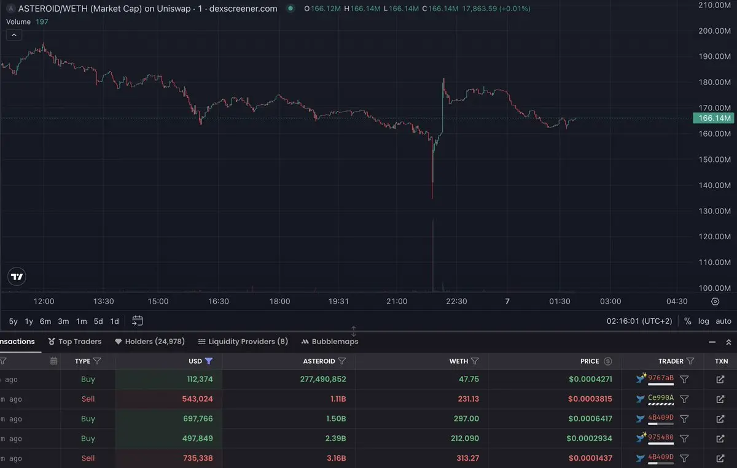Open chart settings gear on the time axis
The width and height of the screenshot is (737, 468).
[x=715, y=301]
